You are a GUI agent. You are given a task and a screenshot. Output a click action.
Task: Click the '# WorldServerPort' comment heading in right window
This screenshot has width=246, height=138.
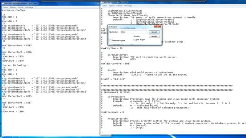pyautogui.click(x=115, y=55)
